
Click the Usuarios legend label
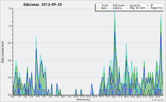tap(135, 5)
